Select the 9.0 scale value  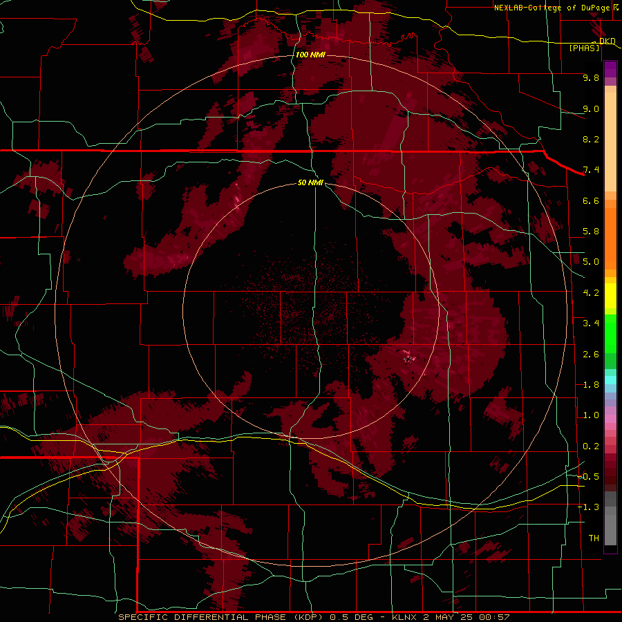(591, 109)
